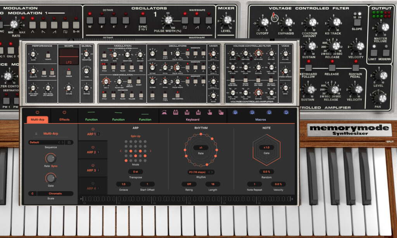Open the Chromatic scale dropdown
397x238 pixels.
click(55, 193)
